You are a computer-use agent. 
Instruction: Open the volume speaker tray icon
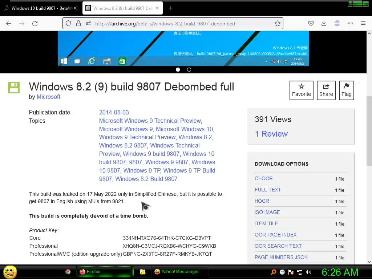click(x=308, y=272)
